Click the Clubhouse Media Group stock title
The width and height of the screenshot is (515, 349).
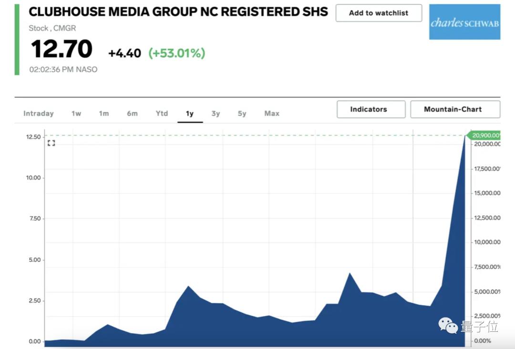point(178,12)
